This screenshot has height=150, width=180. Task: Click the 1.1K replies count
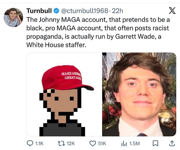[39, 144]
